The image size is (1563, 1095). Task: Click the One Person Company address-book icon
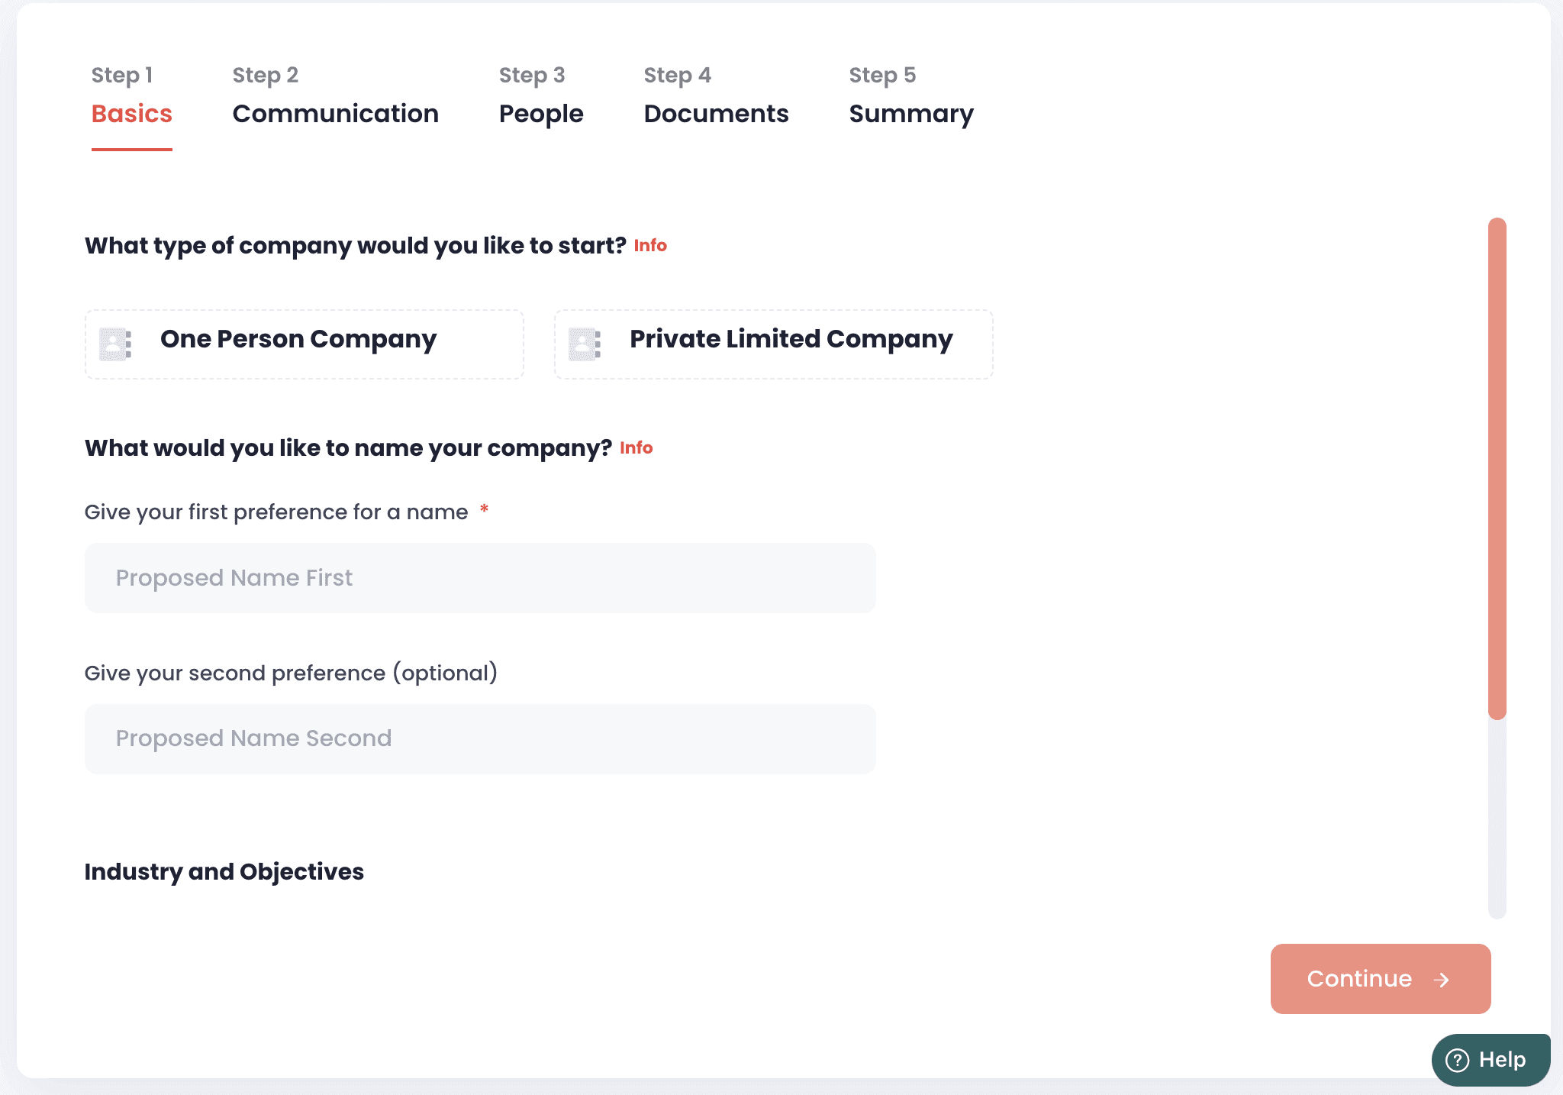click(x=116, y=344)
